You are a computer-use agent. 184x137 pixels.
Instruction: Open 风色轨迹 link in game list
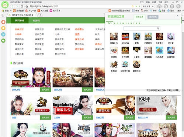tap(19, 39)
